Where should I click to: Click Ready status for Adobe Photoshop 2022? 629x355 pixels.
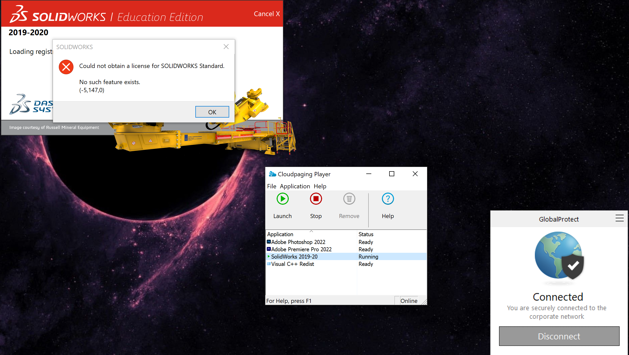pyautogui.click(x=366, y=242)
